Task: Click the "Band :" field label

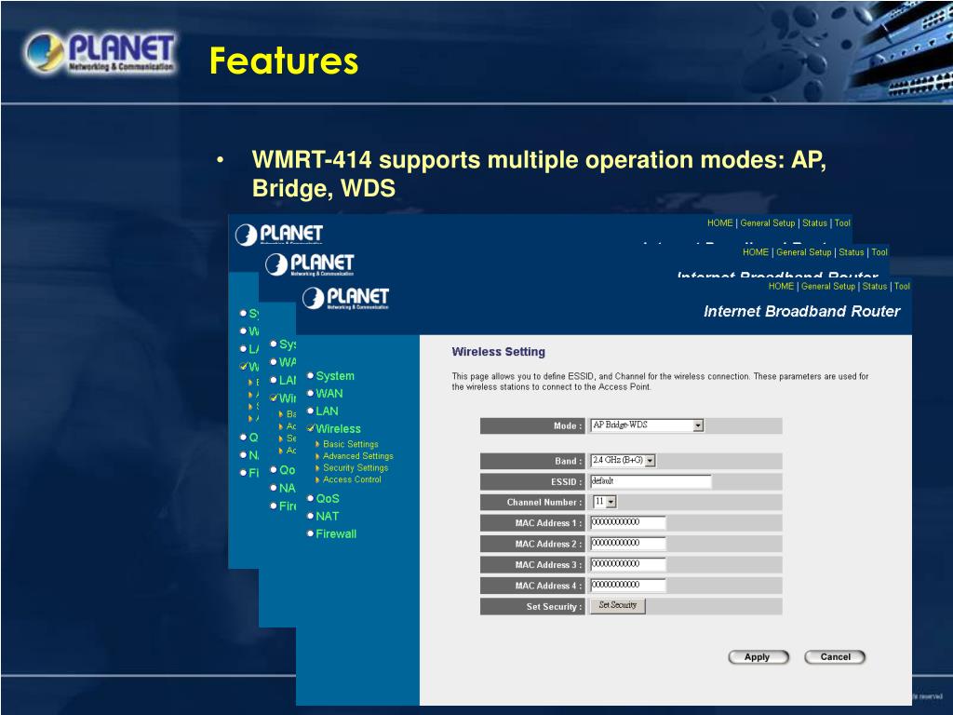Action: (x=569, y=462)
